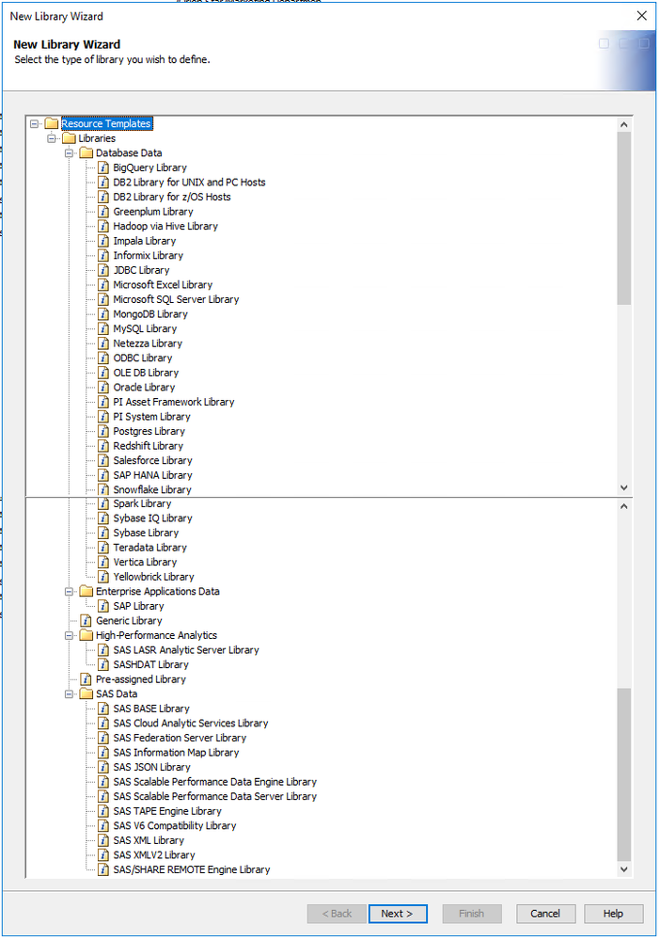Screen dimensions: 660x940
Task: Click the lower pane scrollbar thumb
Action: 624,774
